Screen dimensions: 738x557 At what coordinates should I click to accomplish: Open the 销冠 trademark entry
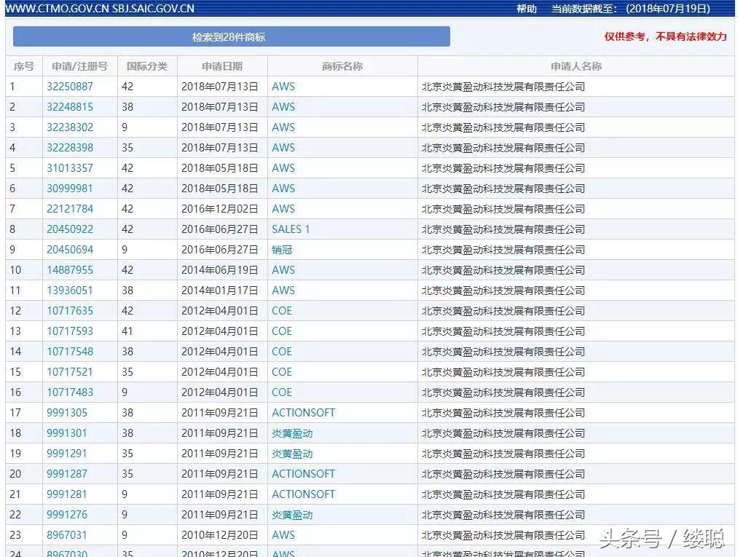[x=284, y=249]
